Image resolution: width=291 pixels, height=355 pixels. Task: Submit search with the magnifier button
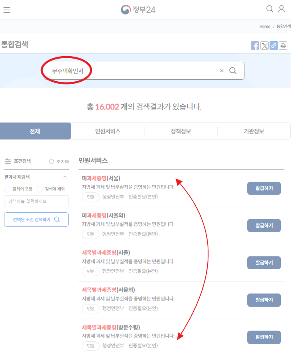(x=233, y=71)
